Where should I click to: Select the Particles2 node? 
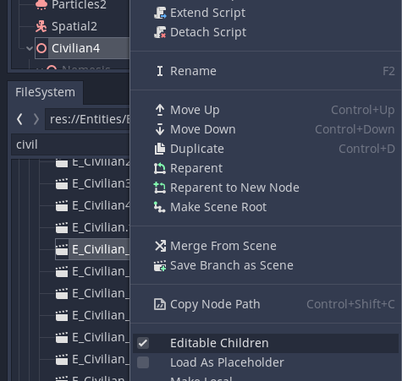(79, 5)
